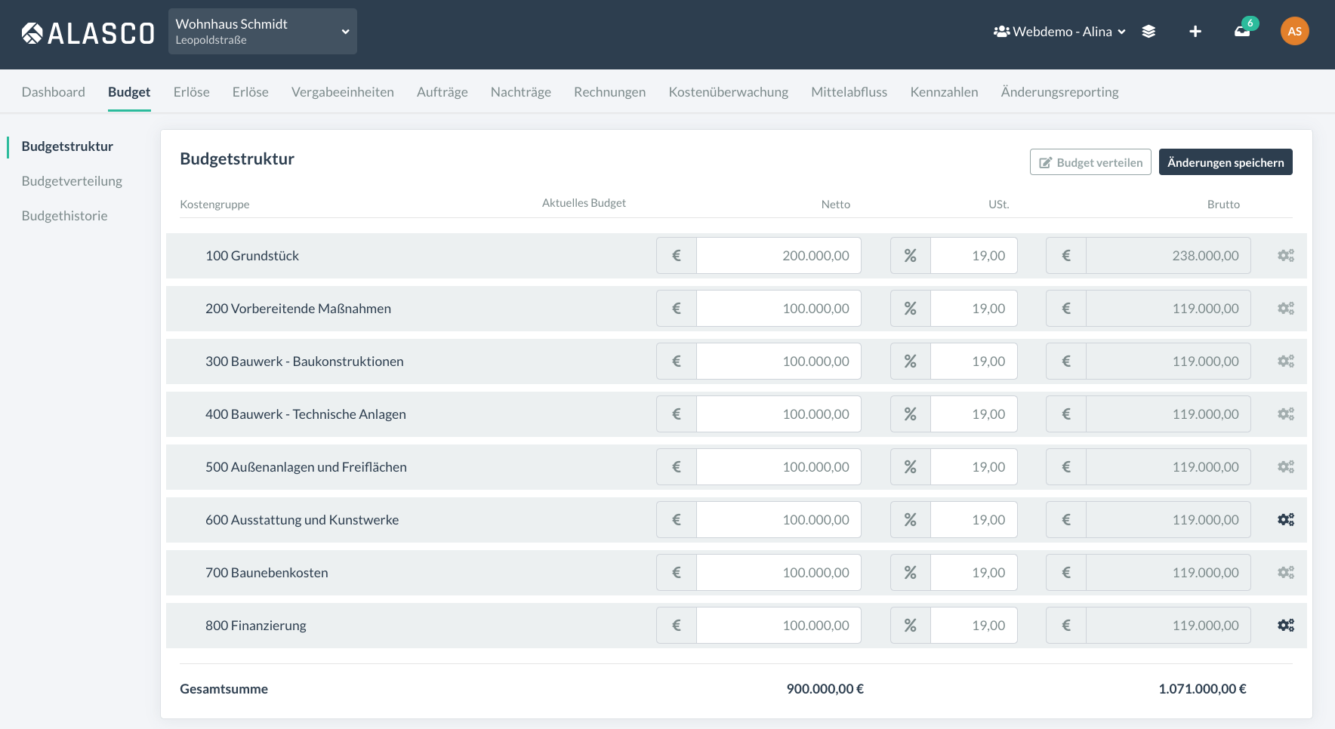Click the Alasco logo
Image resolution: width=1335 pixels, height=729 pixels.
[x=88, y=33]
